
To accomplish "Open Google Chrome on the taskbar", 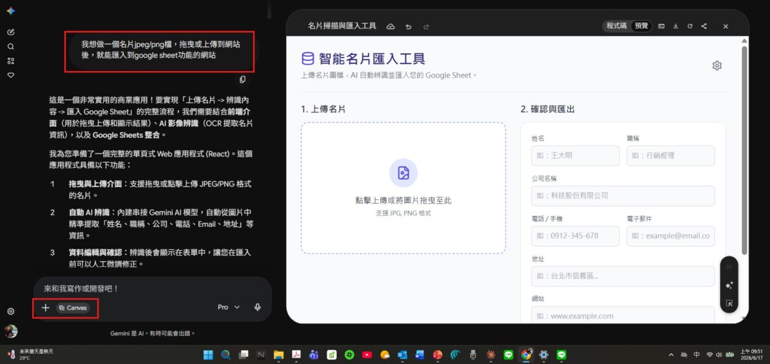I will (526, 354).
